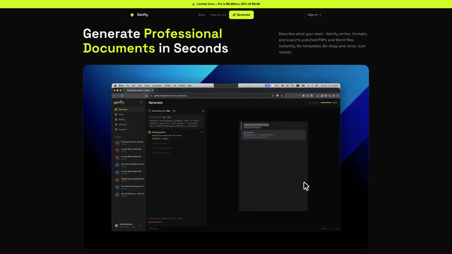Click the Cancel generation link

click(155, 222)
